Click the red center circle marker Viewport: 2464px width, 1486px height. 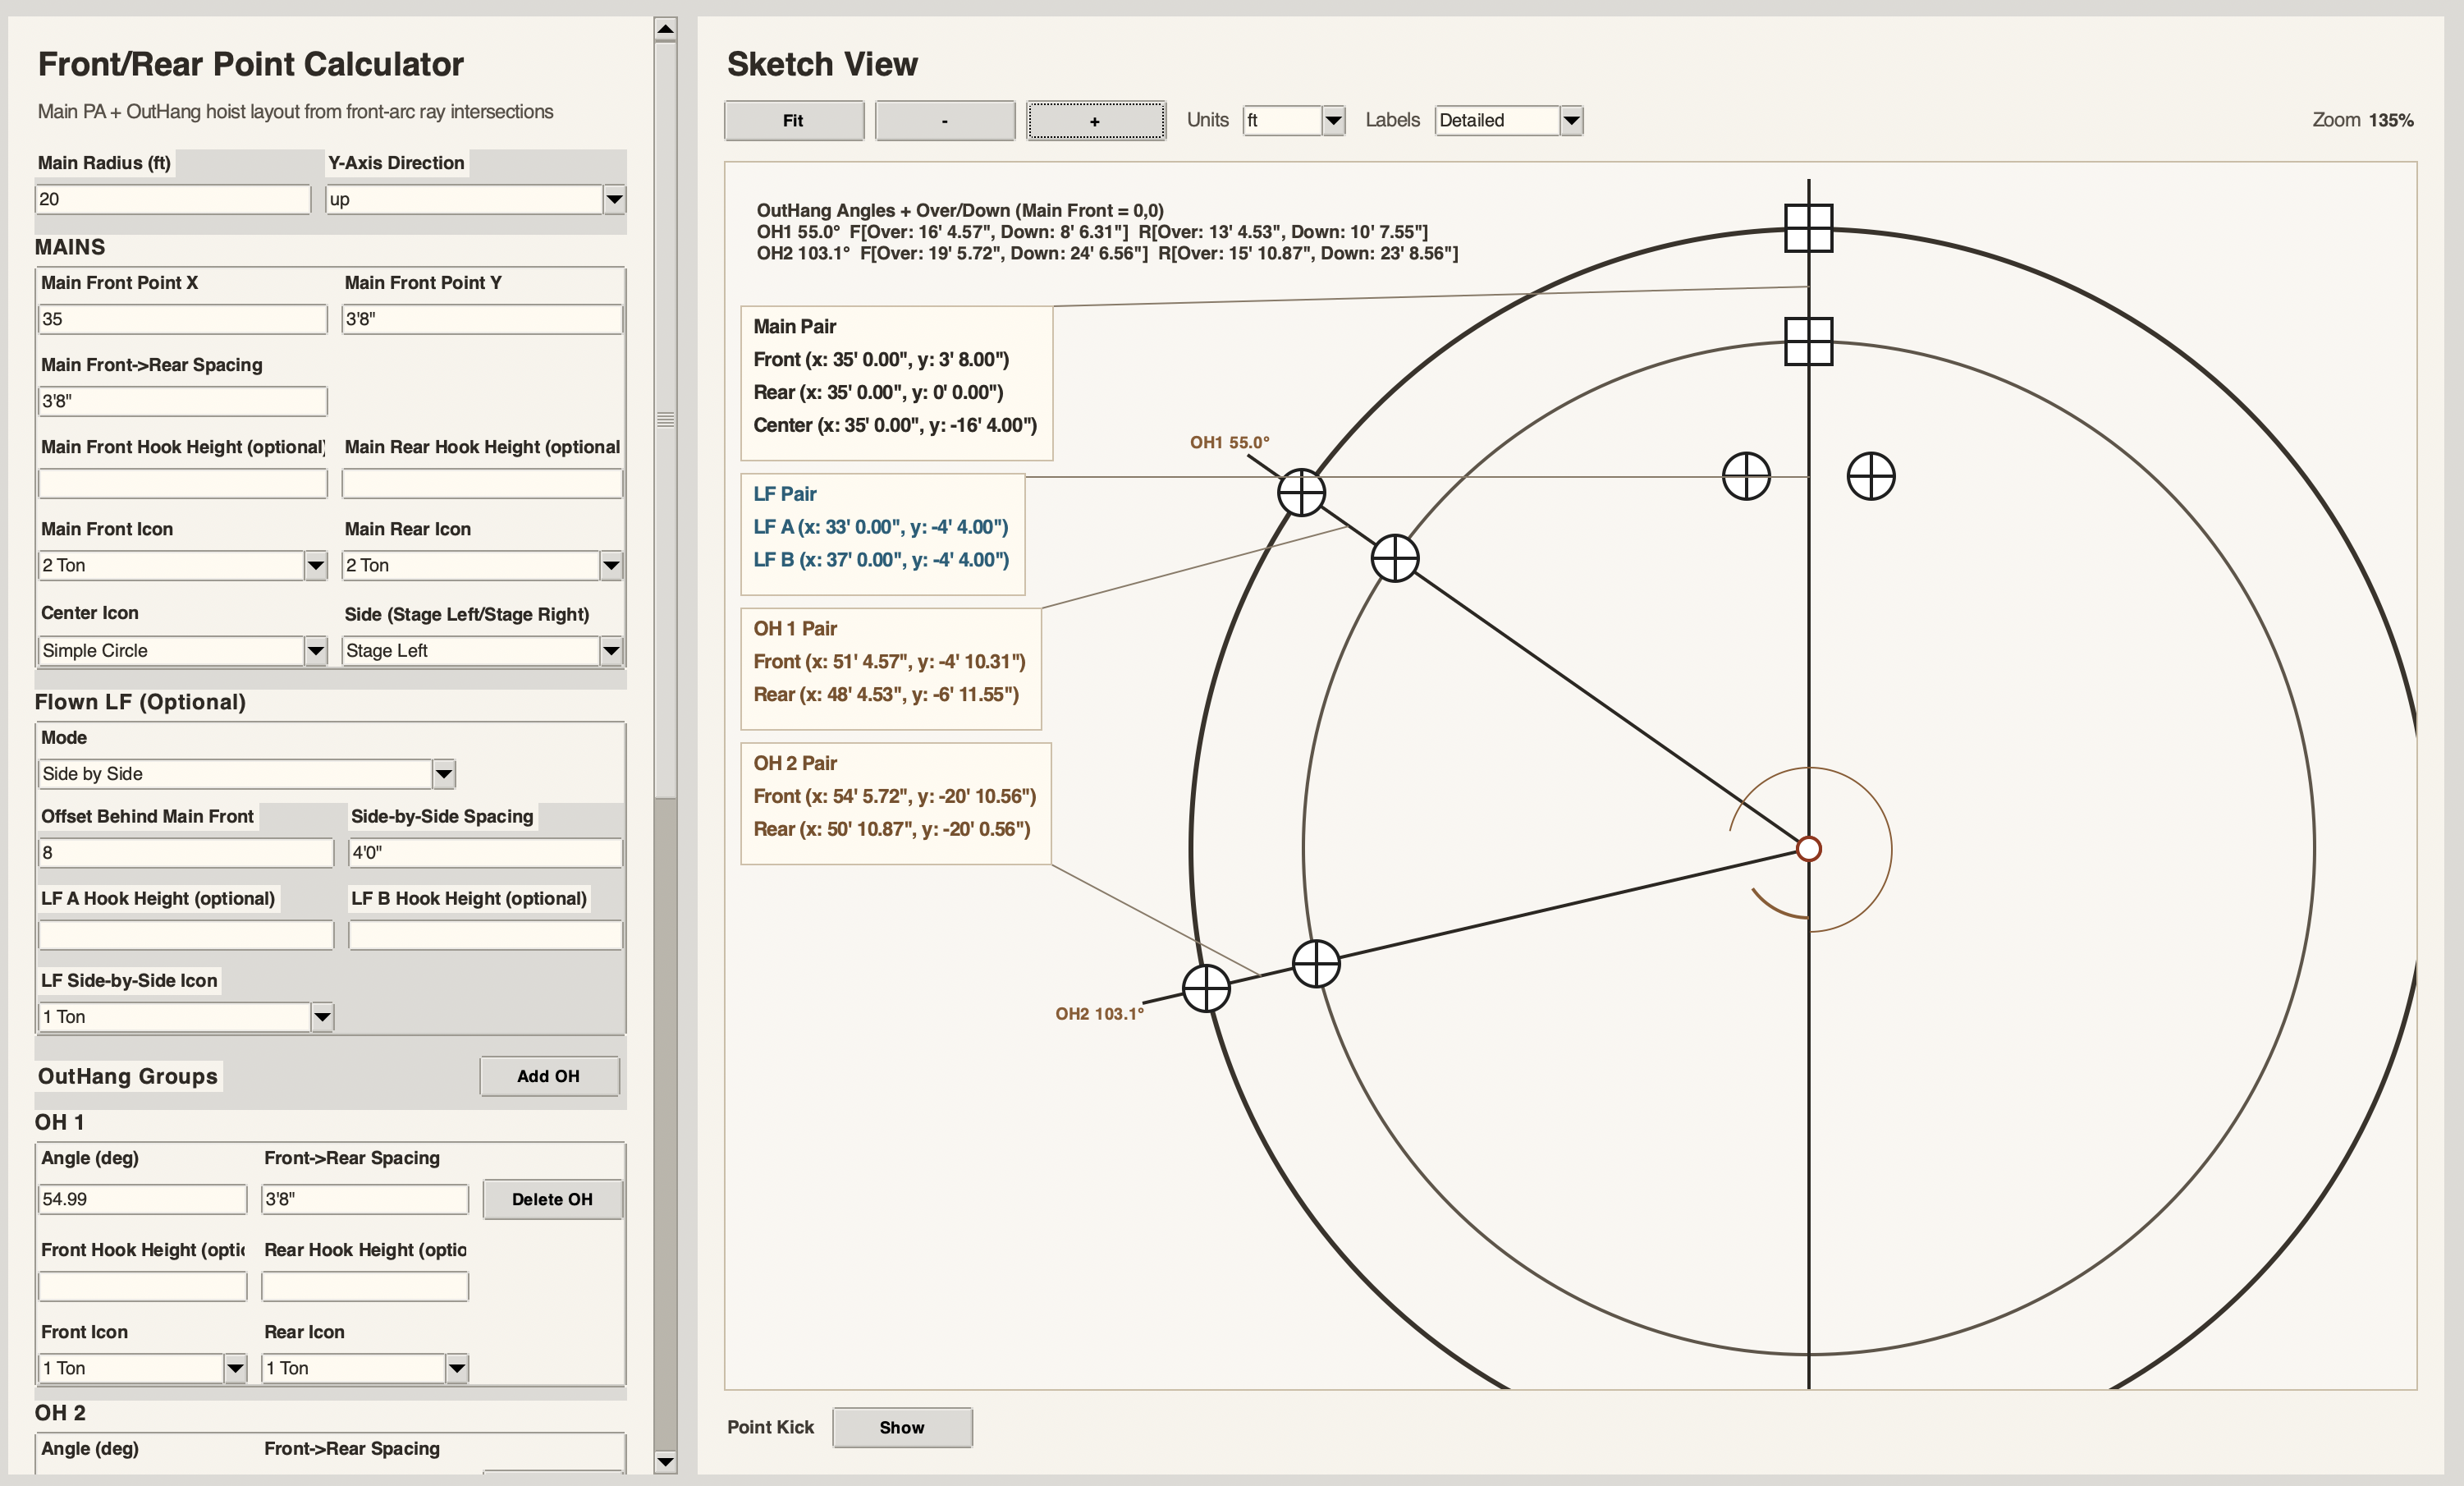1808,849
